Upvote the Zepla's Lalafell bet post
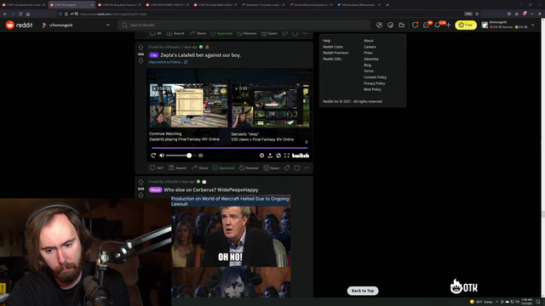Image resolution: width=545 pixels, height=306 pixels. coord(141,48)
